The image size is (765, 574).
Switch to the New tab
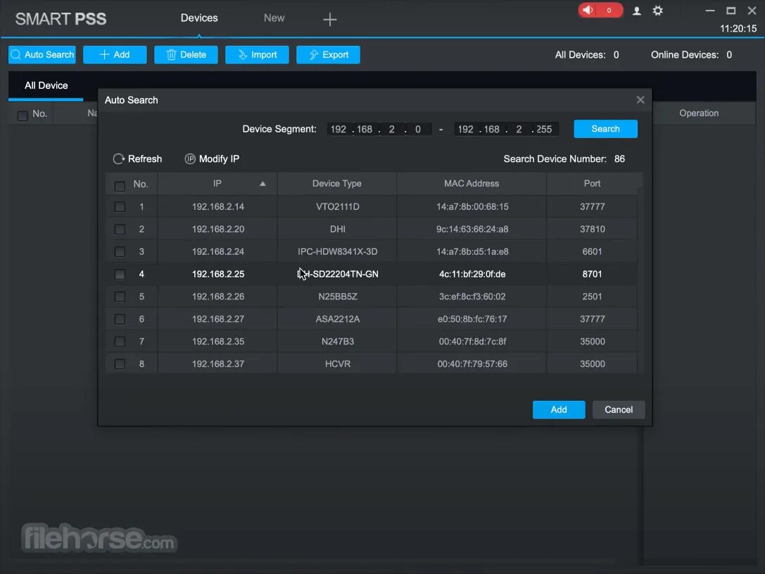click(x=274, y=18)
